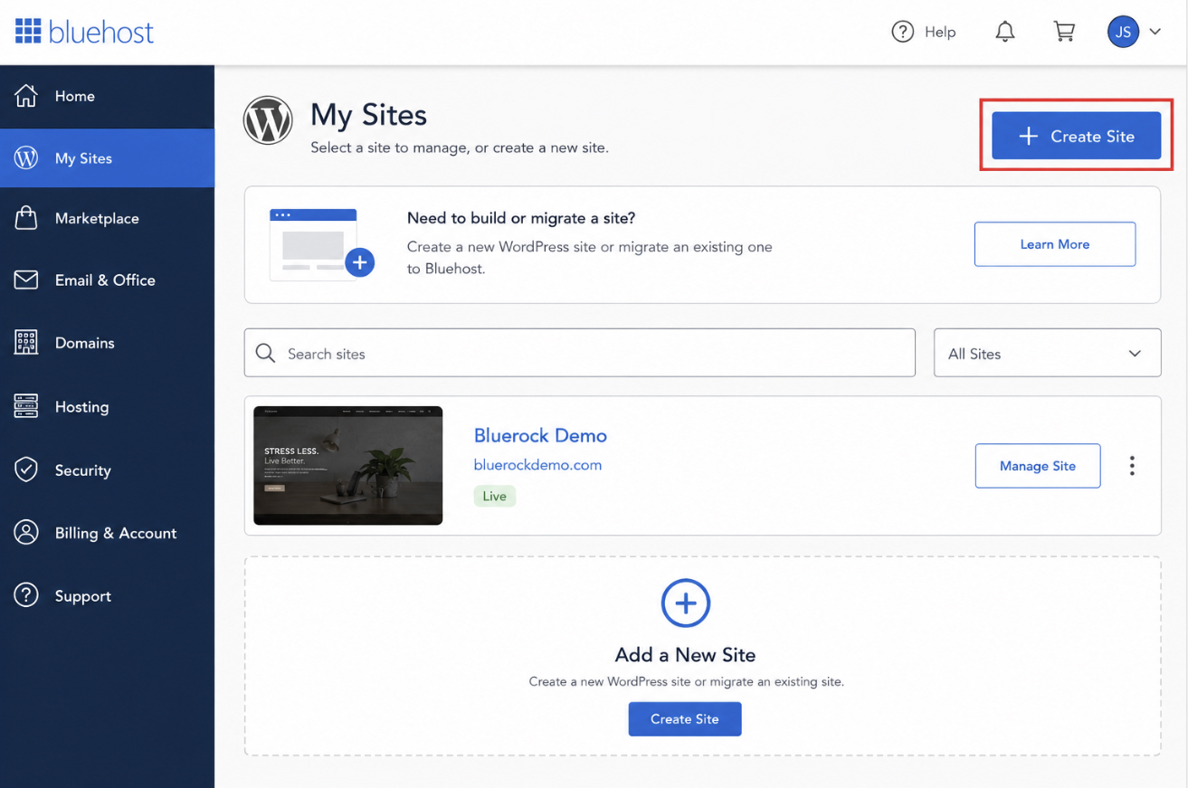This screenshot has height=788, width=1188.
Task: Open Security from sidebar
Action: (107, 470)
